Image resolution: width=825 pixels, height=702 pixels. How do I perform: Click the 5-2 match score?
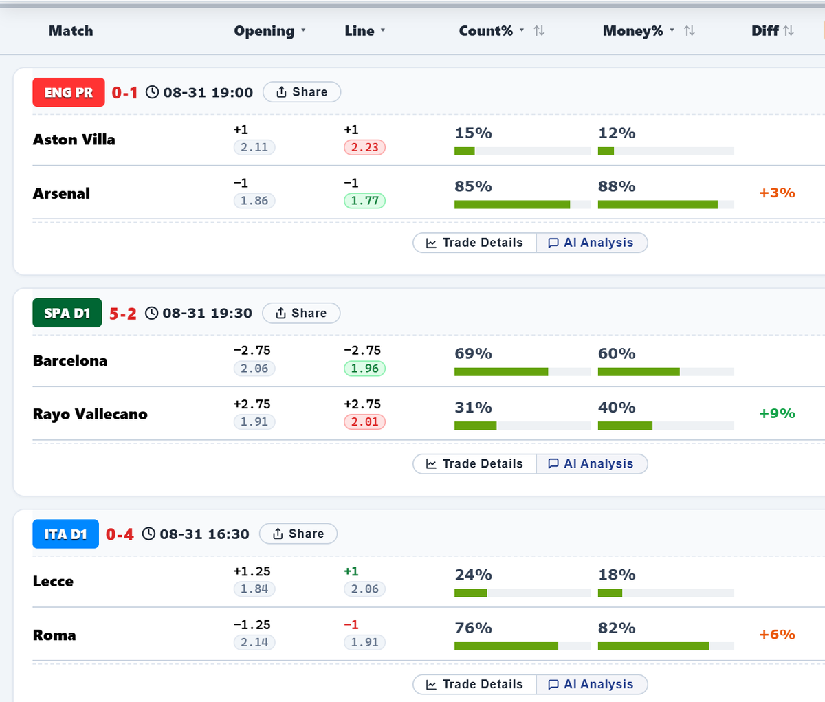(x=123, y=314)
